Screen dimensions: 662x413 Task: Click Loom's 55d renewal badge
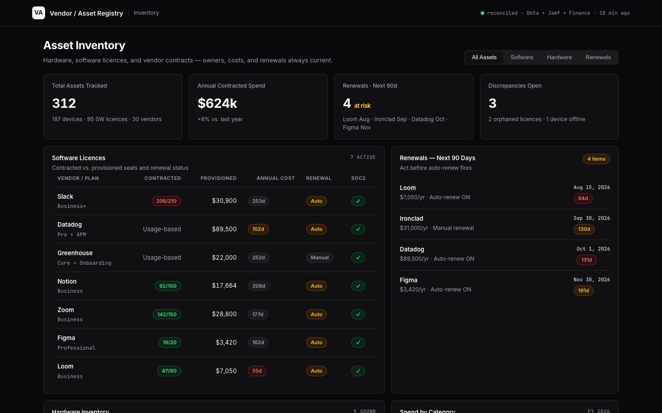click(257, 371)
